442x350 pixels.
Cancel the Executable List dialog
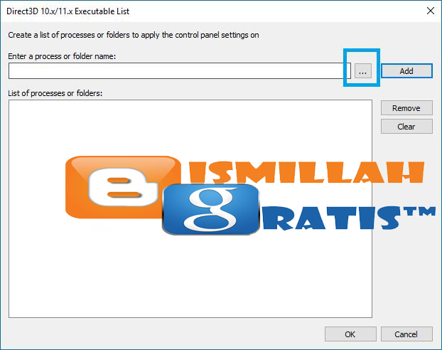tap(406, 334)
